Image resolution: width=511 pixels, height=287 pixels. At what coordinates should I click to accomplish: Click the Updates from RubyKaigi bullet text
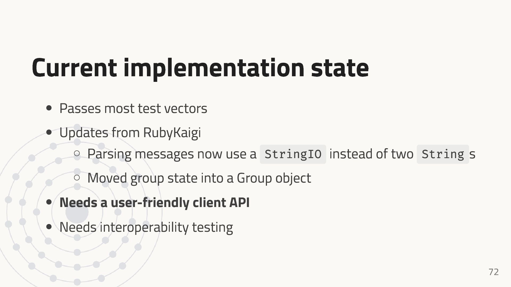(130, 133)
